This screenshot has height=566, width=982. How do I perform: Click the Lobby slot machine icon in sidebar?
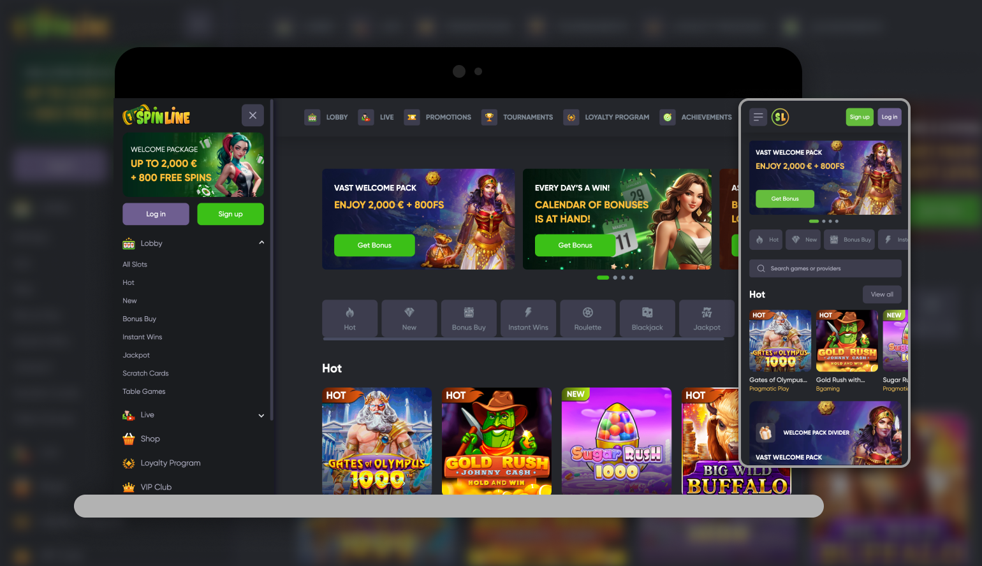click(x=129, y=243)
